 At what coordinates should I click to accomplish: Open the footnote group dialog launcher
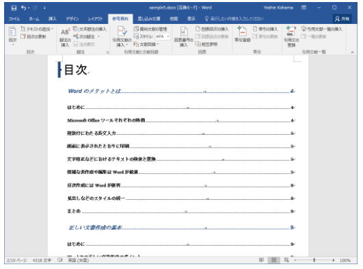107,52
